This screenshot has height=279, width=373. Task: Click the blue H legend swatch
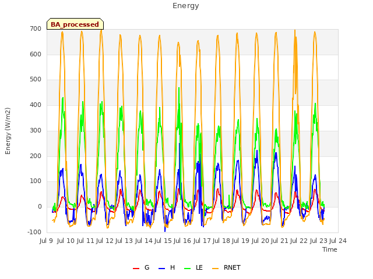coord(162,269)
